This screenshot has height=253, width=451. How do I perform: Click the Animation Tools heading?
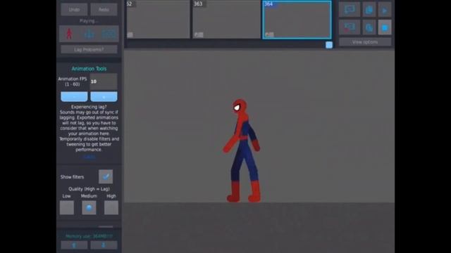(x=89, y=69)
